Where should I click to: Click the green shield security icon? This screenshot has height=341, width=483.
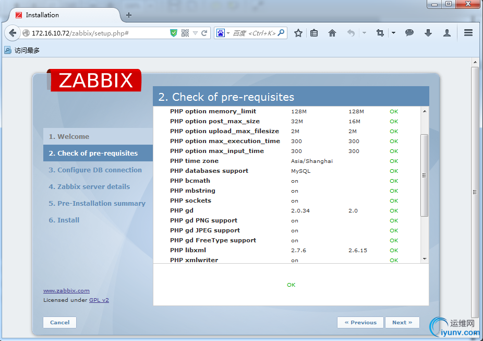(x=174, y=33)
